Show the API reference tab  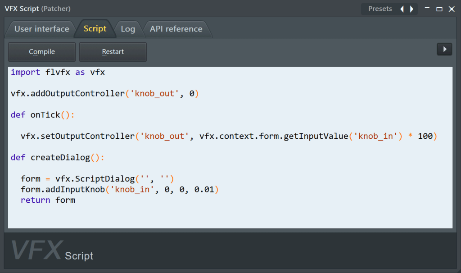click(176, 29)
